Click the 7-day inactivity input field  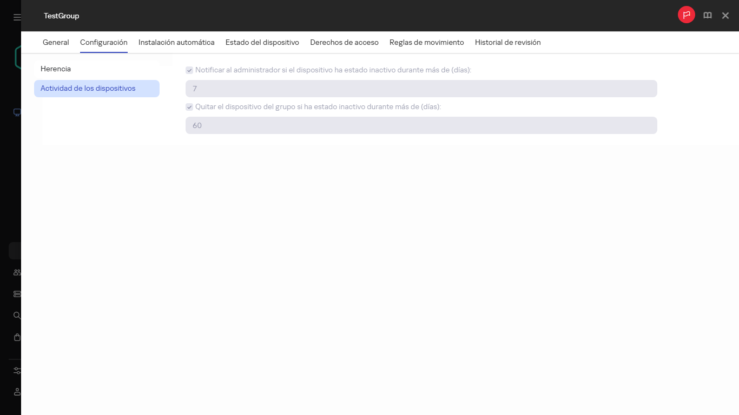click(421, 89)
